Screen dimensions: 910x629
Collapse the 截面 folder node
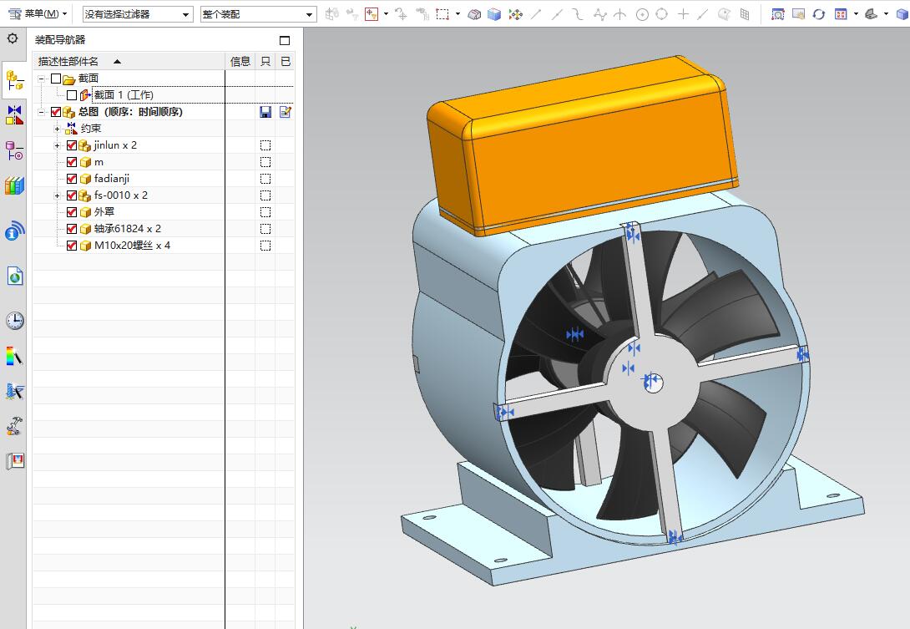point(41,79)
